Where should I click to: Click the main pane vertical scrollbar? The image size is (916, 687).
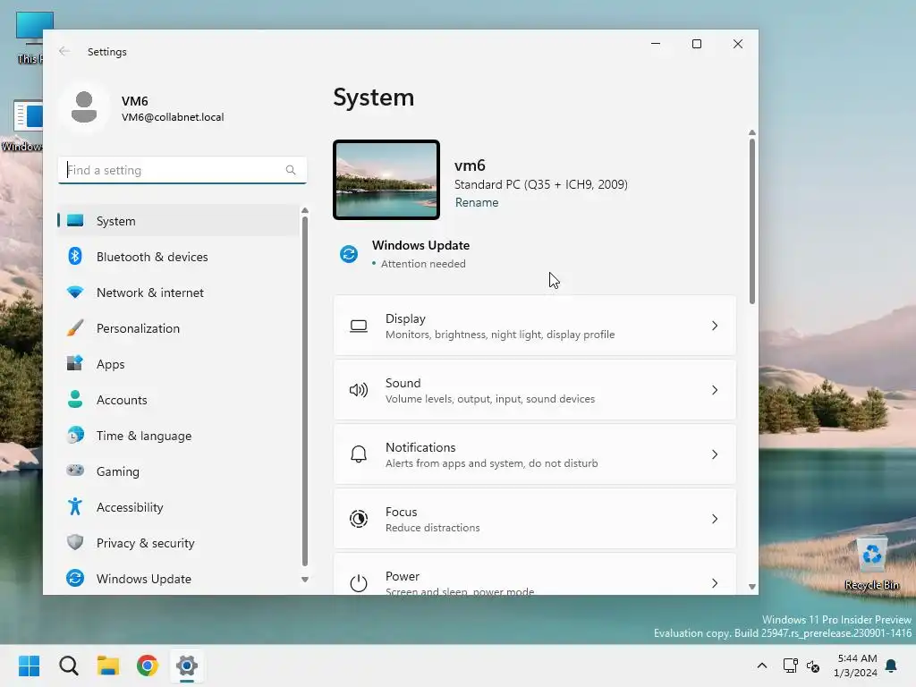click(751, 221)
